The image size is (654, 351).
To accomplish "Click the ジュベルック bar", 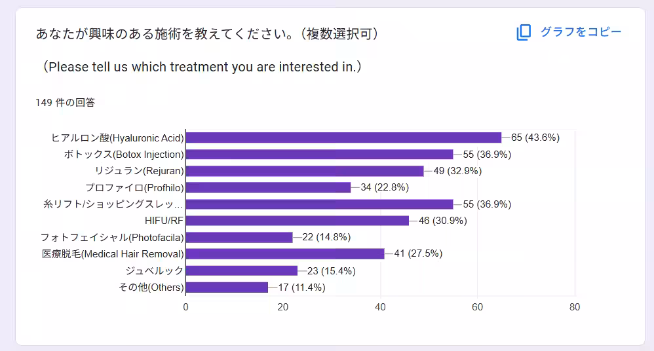I will (x=242, y=270).
